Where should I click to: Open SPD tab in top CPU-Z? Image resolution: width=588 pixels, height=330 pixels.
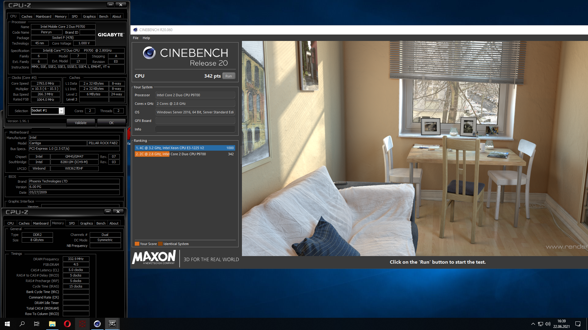75,16
